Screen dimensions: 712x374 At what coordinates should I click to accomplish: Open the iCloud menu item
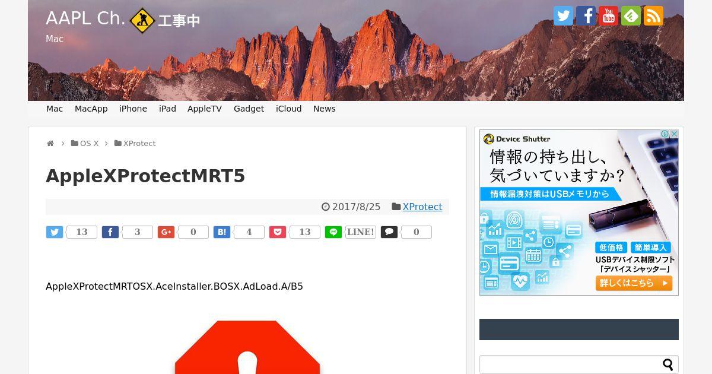(289, 109)
